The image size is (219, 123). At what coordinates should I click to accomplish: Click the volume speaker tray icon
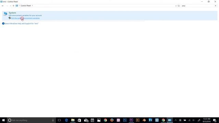pos(194,120)
